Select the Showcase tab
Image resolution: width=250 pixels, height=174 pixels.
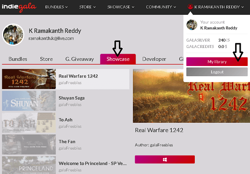tap(118, 59)
